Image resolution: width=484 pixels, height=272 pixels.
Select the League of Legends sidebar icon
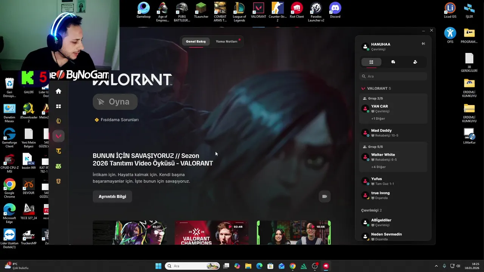pos(58,121)
